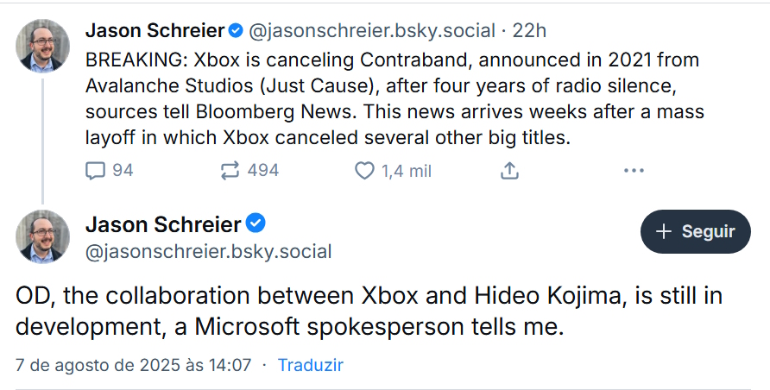The image size is (770, 390).
Task: Translate the post with the Traduzir link
Action: click(x=310, y=365)
